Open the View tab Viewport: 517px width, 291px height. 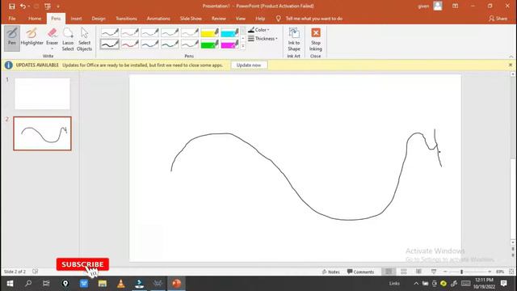pyautogui.click(x=241, y=19)
